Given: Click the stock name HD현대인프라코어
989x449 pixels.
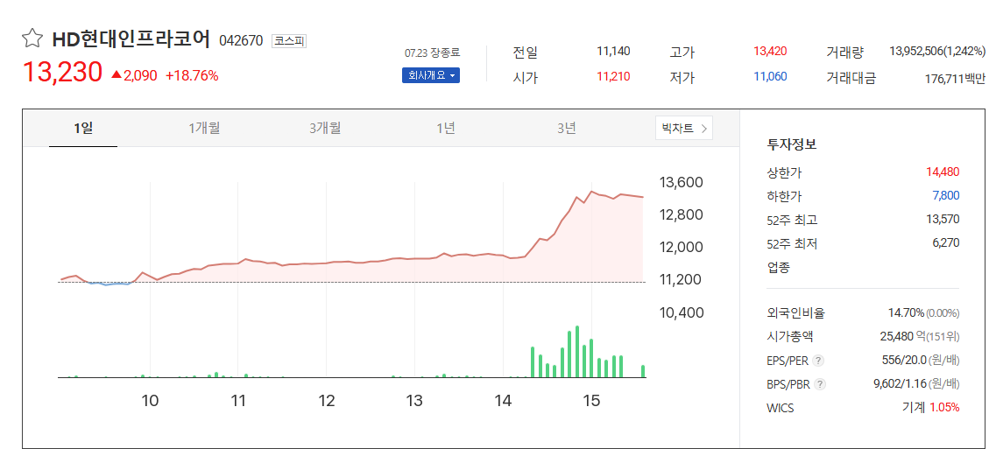Looking at the screenshot, I should click(x=131, y=39).
